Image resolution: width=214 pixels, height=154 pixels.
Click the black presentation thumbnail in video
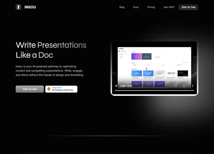click(x=183, y=73)
